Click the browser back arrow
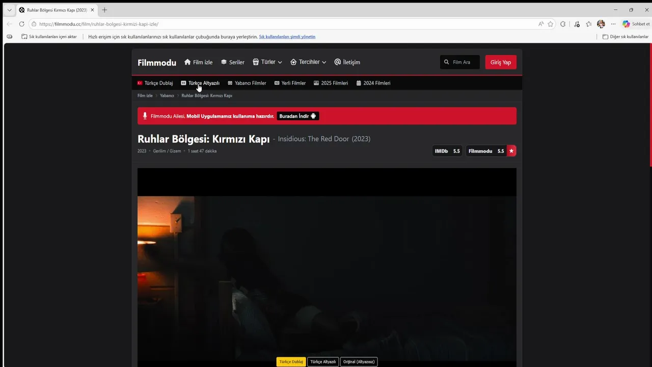Screen dimensions: 652x367 point(9,24)
